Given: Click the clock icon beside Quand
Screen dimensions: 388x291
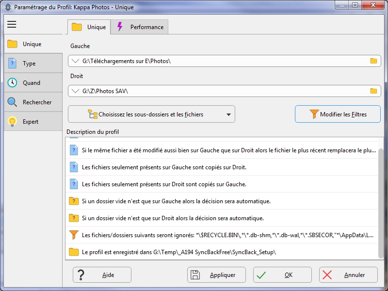Looking at the screenshot, I should (x=12, y=82).
